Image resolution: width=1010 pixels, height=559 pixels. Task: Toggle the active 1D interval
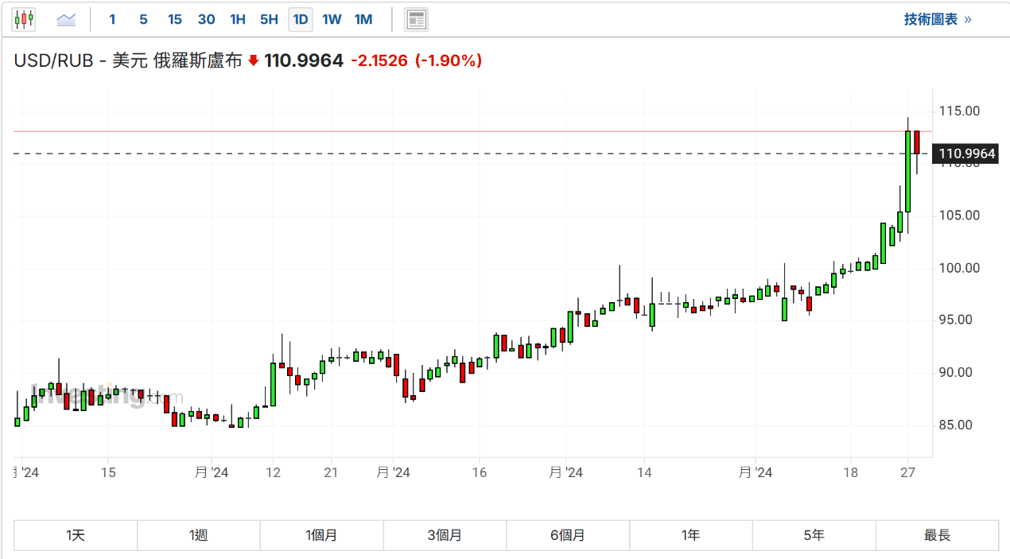point(301,19)
